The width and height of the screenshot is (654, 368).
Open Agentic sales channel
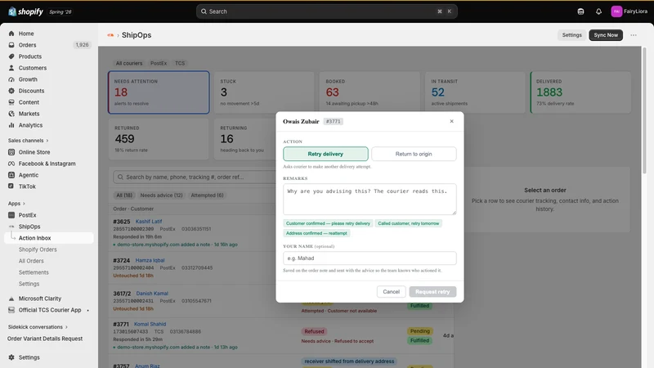pos(28,175)
